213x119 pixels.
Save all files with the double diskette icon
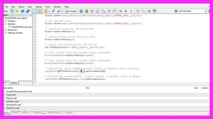[x=28, y=11]
